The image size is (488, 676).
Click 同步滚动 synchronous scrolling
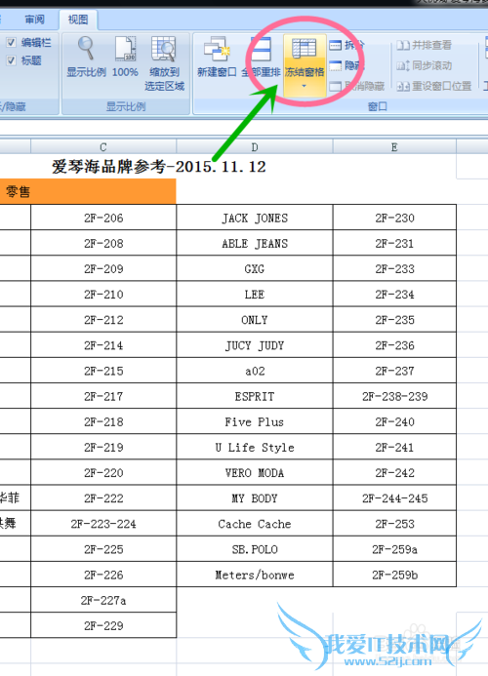coord(424,65)
